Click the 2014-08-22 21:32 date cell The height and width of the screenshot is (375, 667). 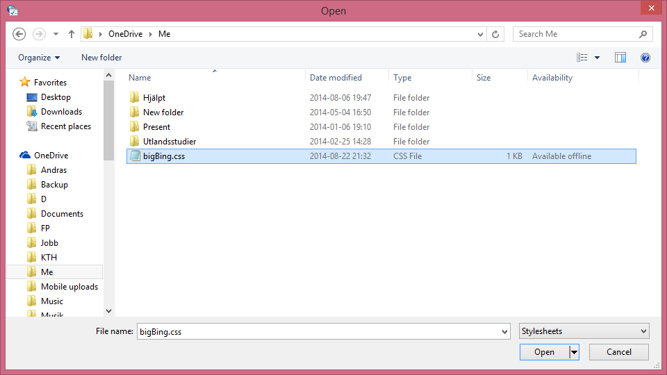tap(340, 156)
